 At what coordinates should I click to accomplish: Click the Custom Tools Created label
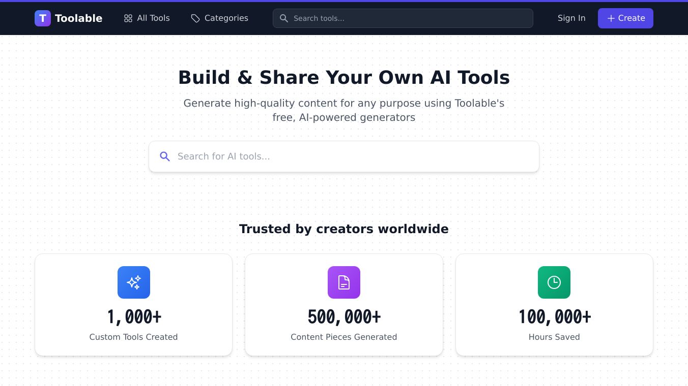[133, 337]
